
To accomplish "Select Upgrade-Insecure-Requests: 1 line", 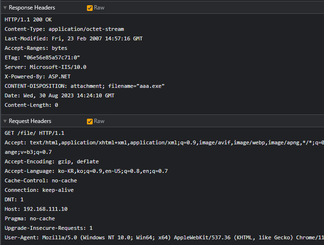I will coord(48,228).
